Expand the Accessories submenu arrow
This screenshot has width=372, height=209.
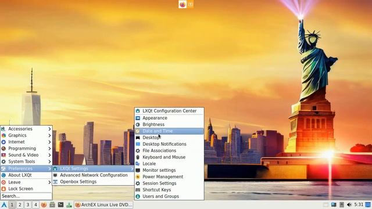click(x=49, y=129)
